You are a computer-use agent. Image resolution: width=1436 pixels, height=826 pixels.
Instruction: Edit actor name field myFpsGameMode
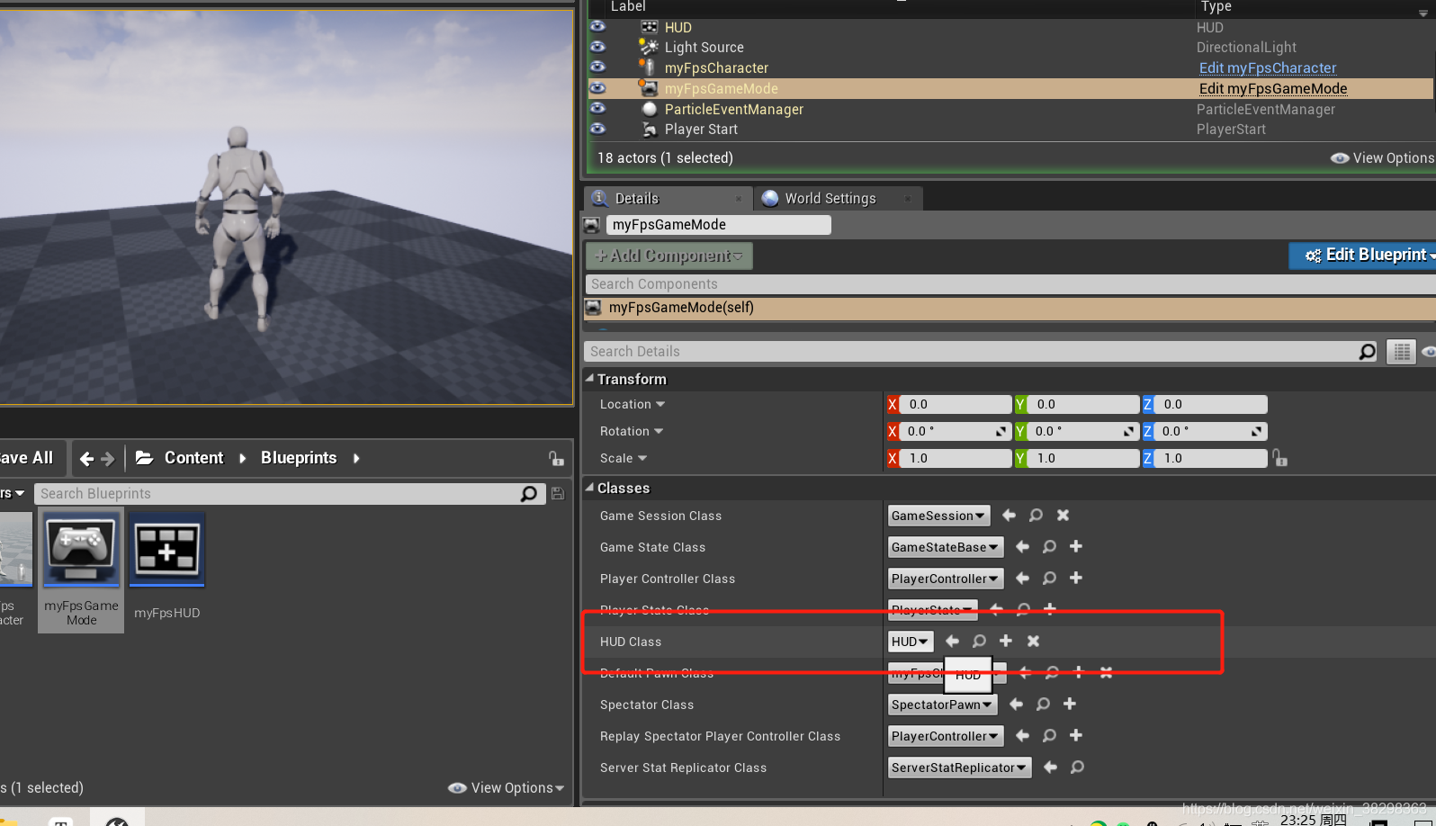718,225
